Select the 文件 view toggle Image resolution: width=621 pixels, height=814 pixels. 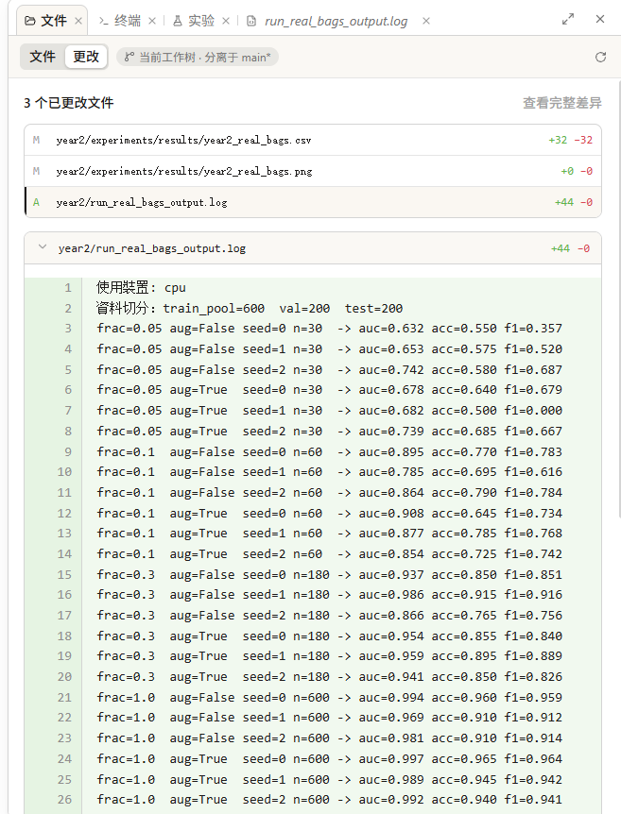(x=43, y=57)
